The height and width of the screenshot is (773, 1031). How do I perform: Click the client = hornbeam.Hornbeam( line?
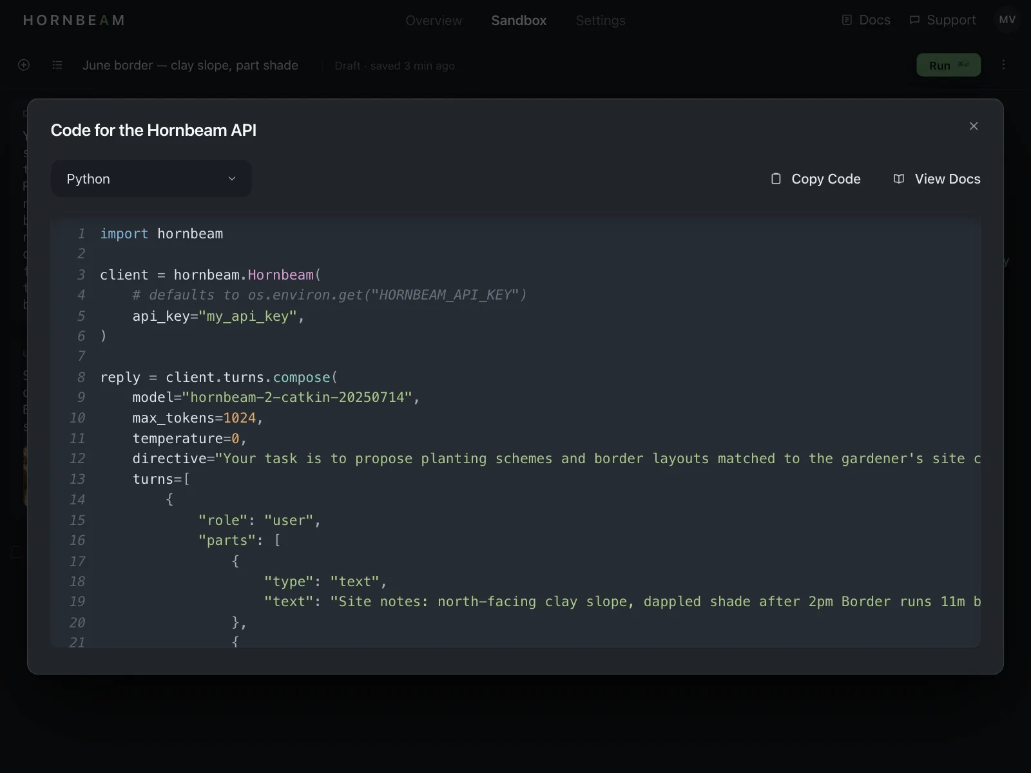pyautogui.click(x=211, y=275)
